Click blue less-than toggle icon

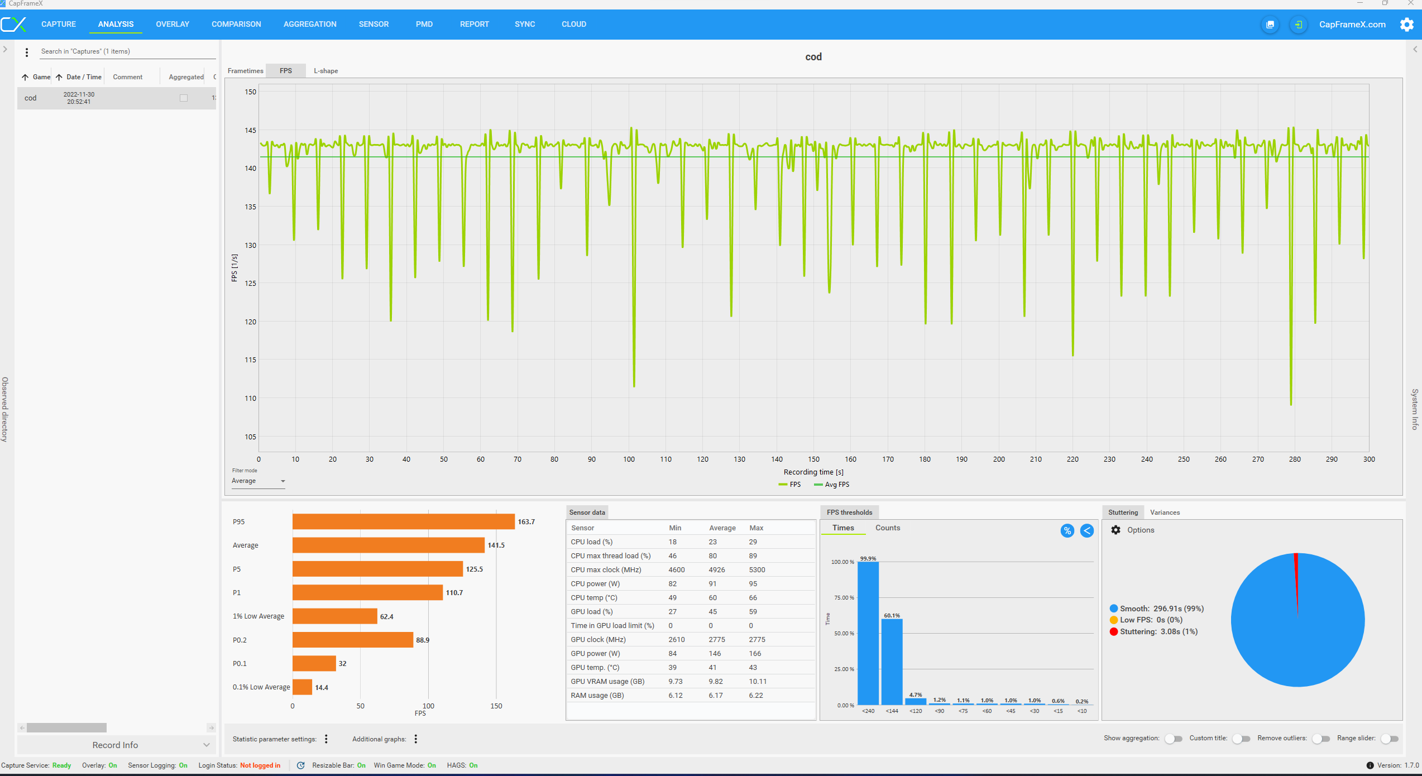pyautogui.click(x=1087, y=531)
